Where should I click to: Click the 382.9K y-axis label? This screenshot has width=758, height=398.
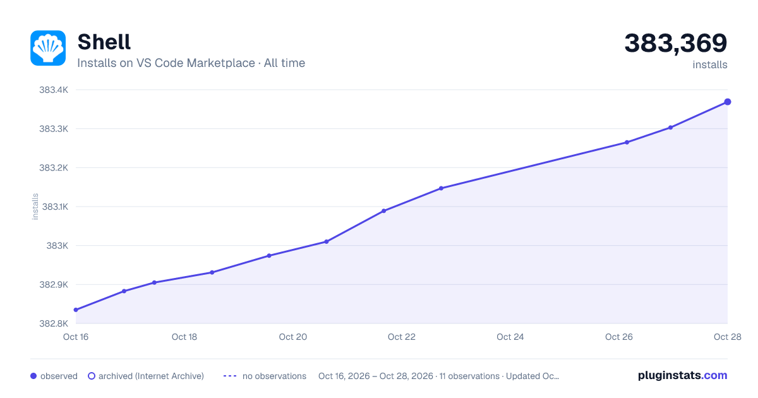coord(54,284)
